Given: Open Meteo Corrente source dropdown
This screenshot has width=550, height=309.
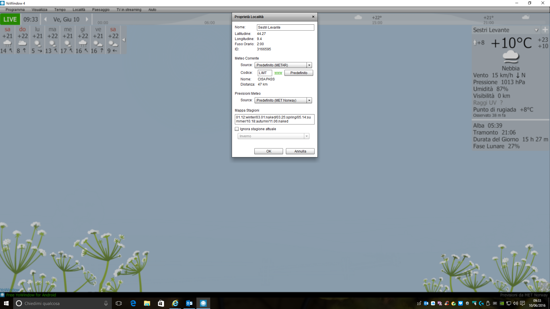Looking at the screenshot, I should coord(309,65).
